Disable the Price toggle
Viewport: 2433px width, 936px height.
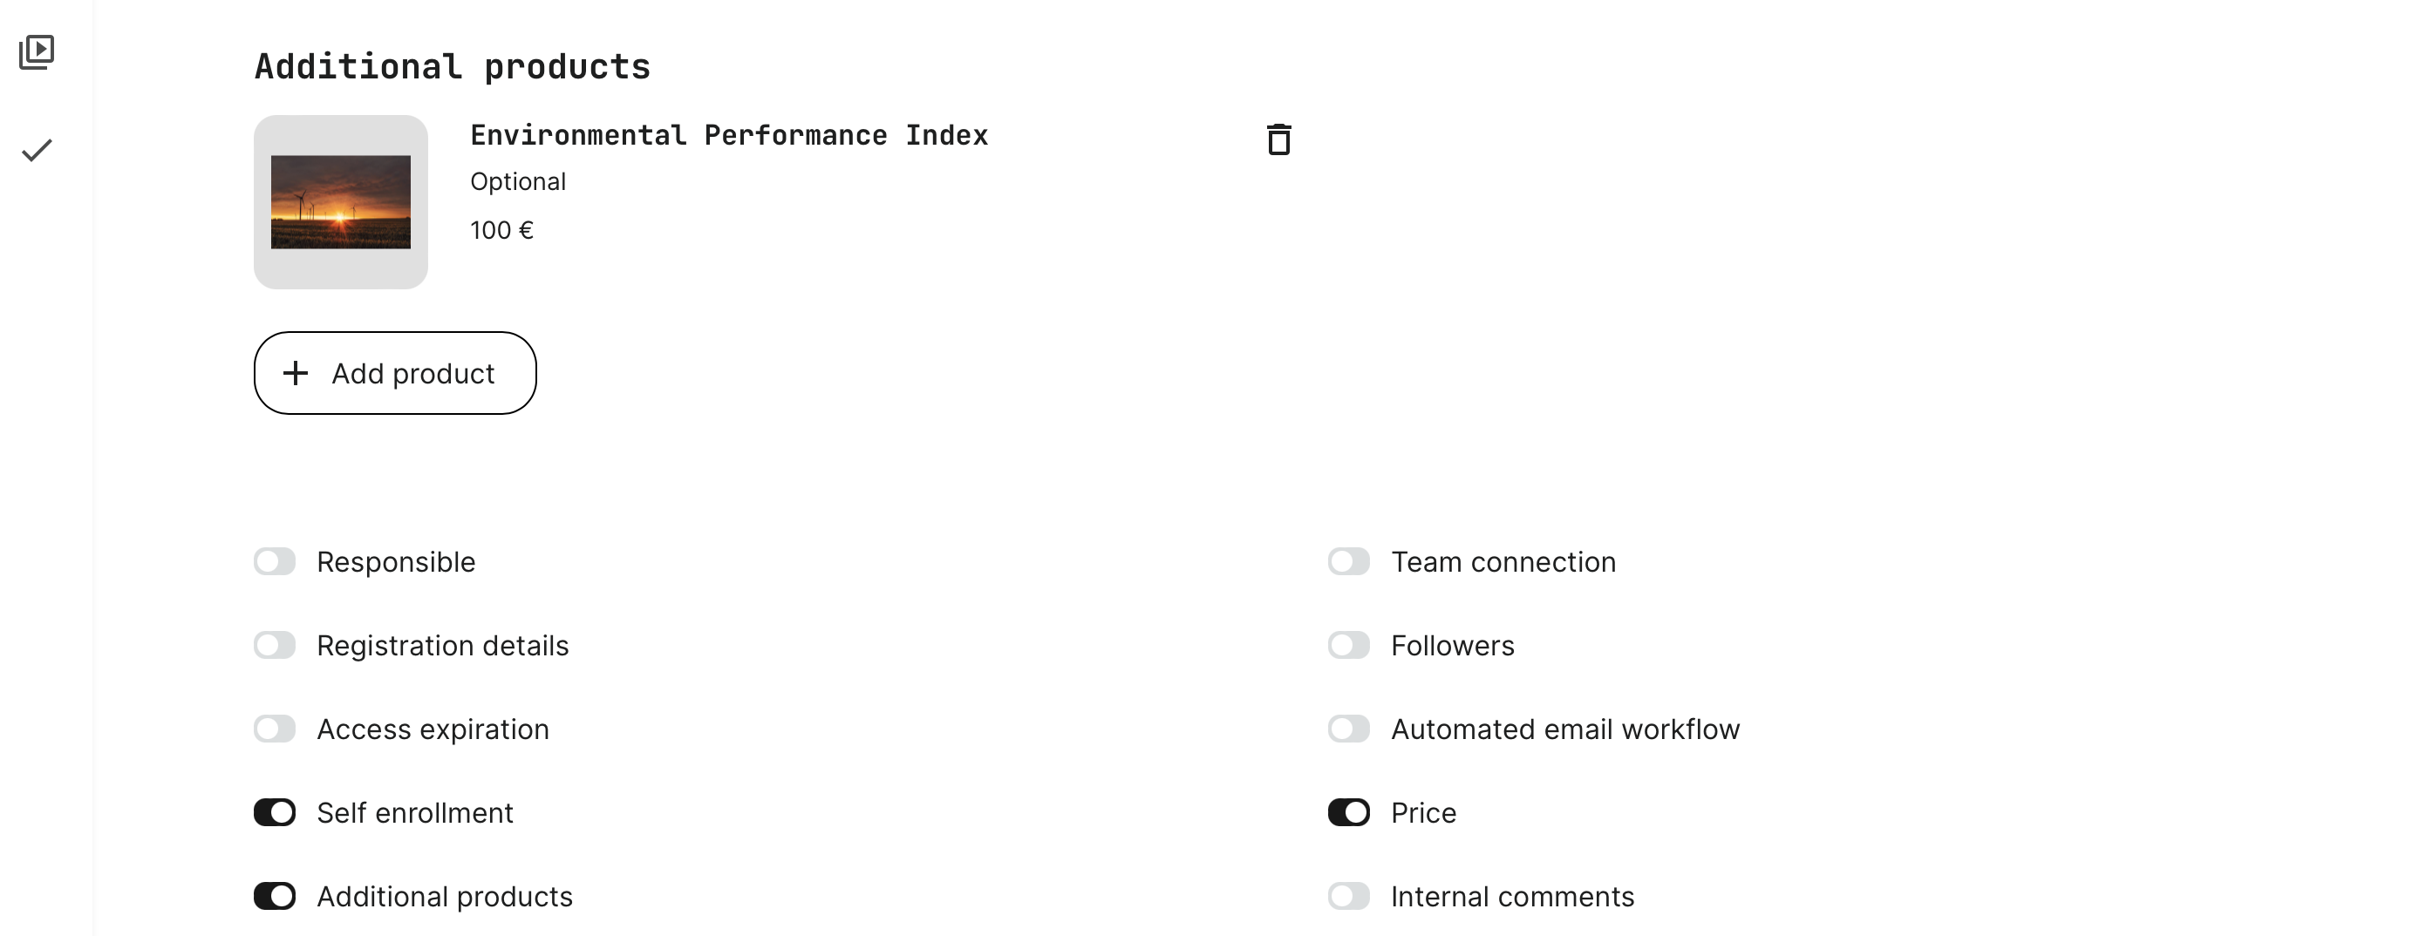pyautogui.click(x=1349, y=812)
